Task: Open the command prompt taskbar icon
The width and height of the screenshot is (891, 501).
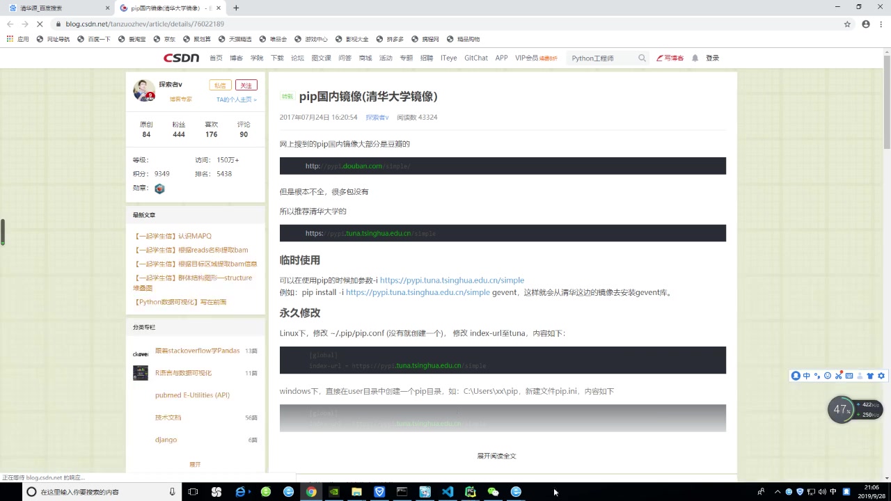Action: tap(402, 492)
